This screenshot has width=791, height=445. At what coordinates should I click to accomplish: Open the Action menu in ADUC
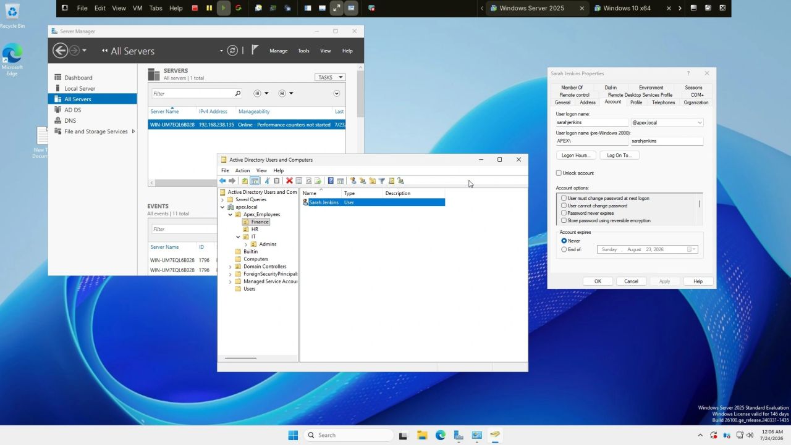pyautogui.click(x=242, y=170)
